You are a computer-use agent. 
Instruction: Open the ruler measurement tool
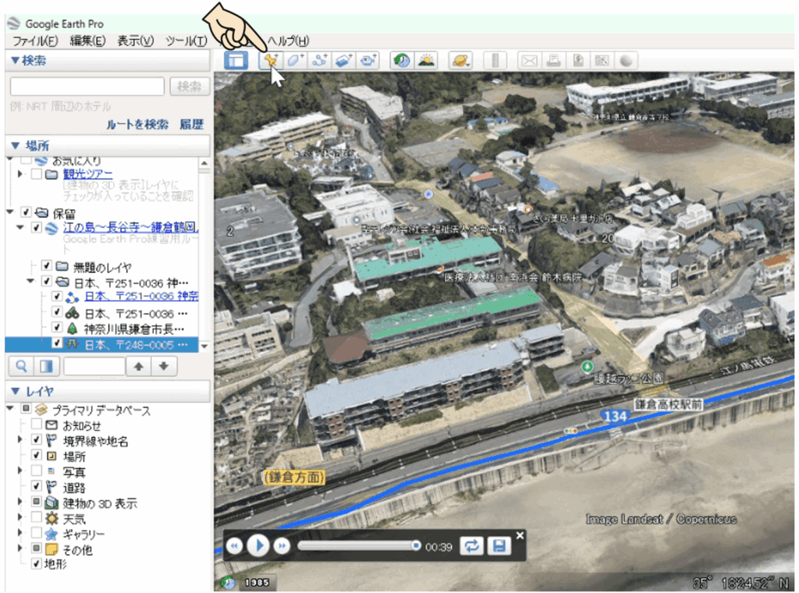[x=495, y=61]
